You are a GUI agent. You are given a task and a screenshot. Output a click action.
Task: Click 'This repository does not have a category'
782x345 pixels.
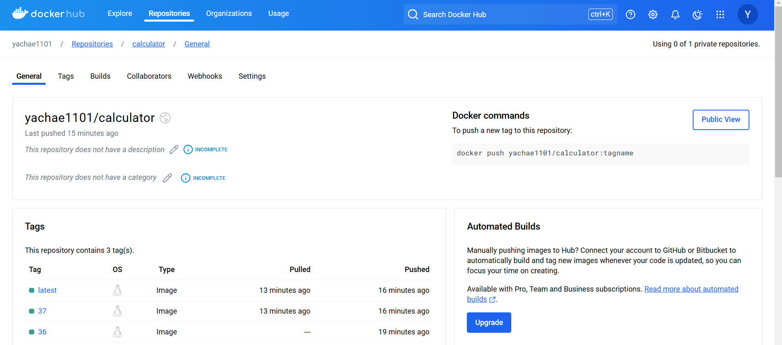91,177
